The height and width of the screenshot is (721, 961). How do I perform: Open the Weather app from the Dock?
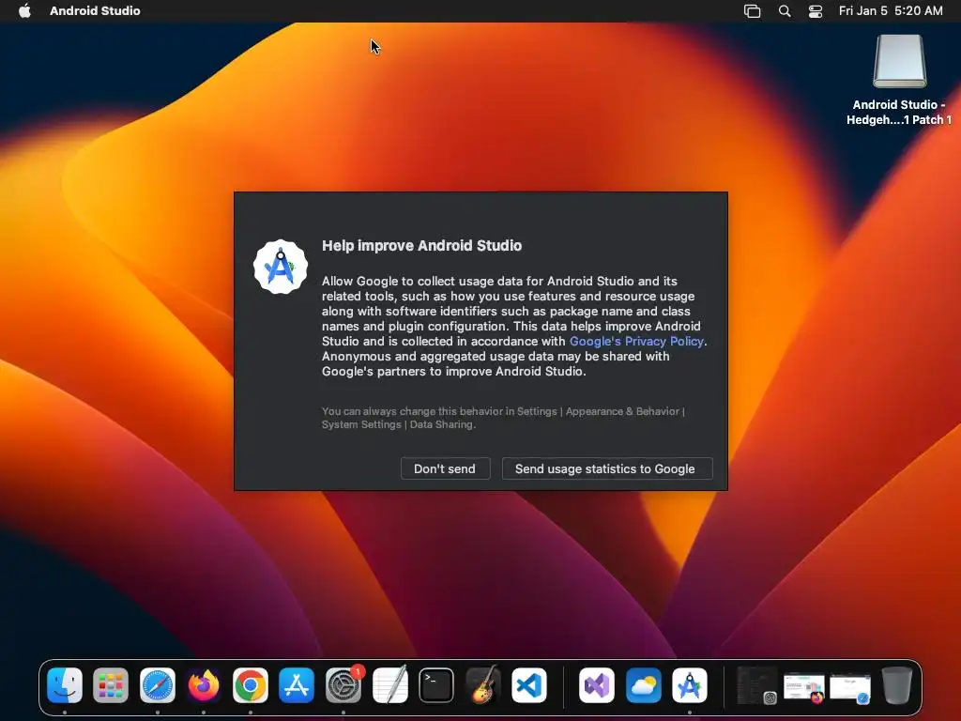(x=644, y=684)
